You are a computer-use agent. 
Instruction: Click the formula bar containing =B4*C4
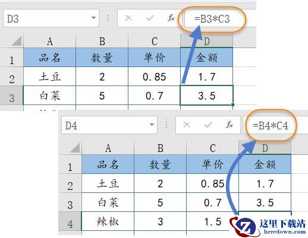275,125
